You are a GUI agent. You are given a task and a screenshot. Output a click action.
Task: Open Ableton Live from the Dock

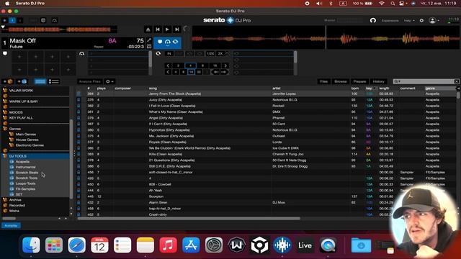tap(305, 245)
